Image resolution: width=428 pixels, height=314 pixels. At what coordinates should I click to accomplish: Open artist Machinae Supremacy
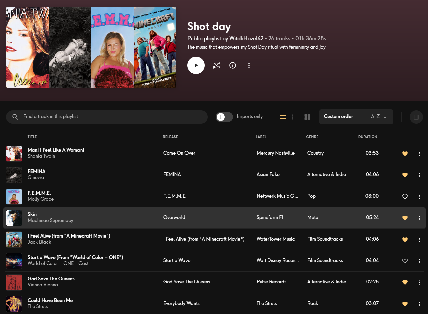50,220
